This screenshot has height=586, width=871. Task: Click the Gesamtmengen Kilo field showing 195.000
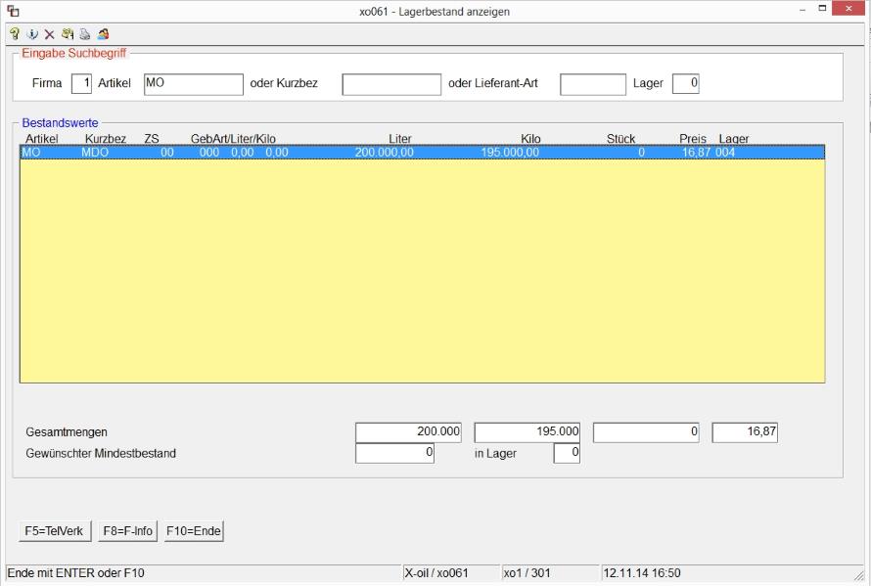(527, 432)
